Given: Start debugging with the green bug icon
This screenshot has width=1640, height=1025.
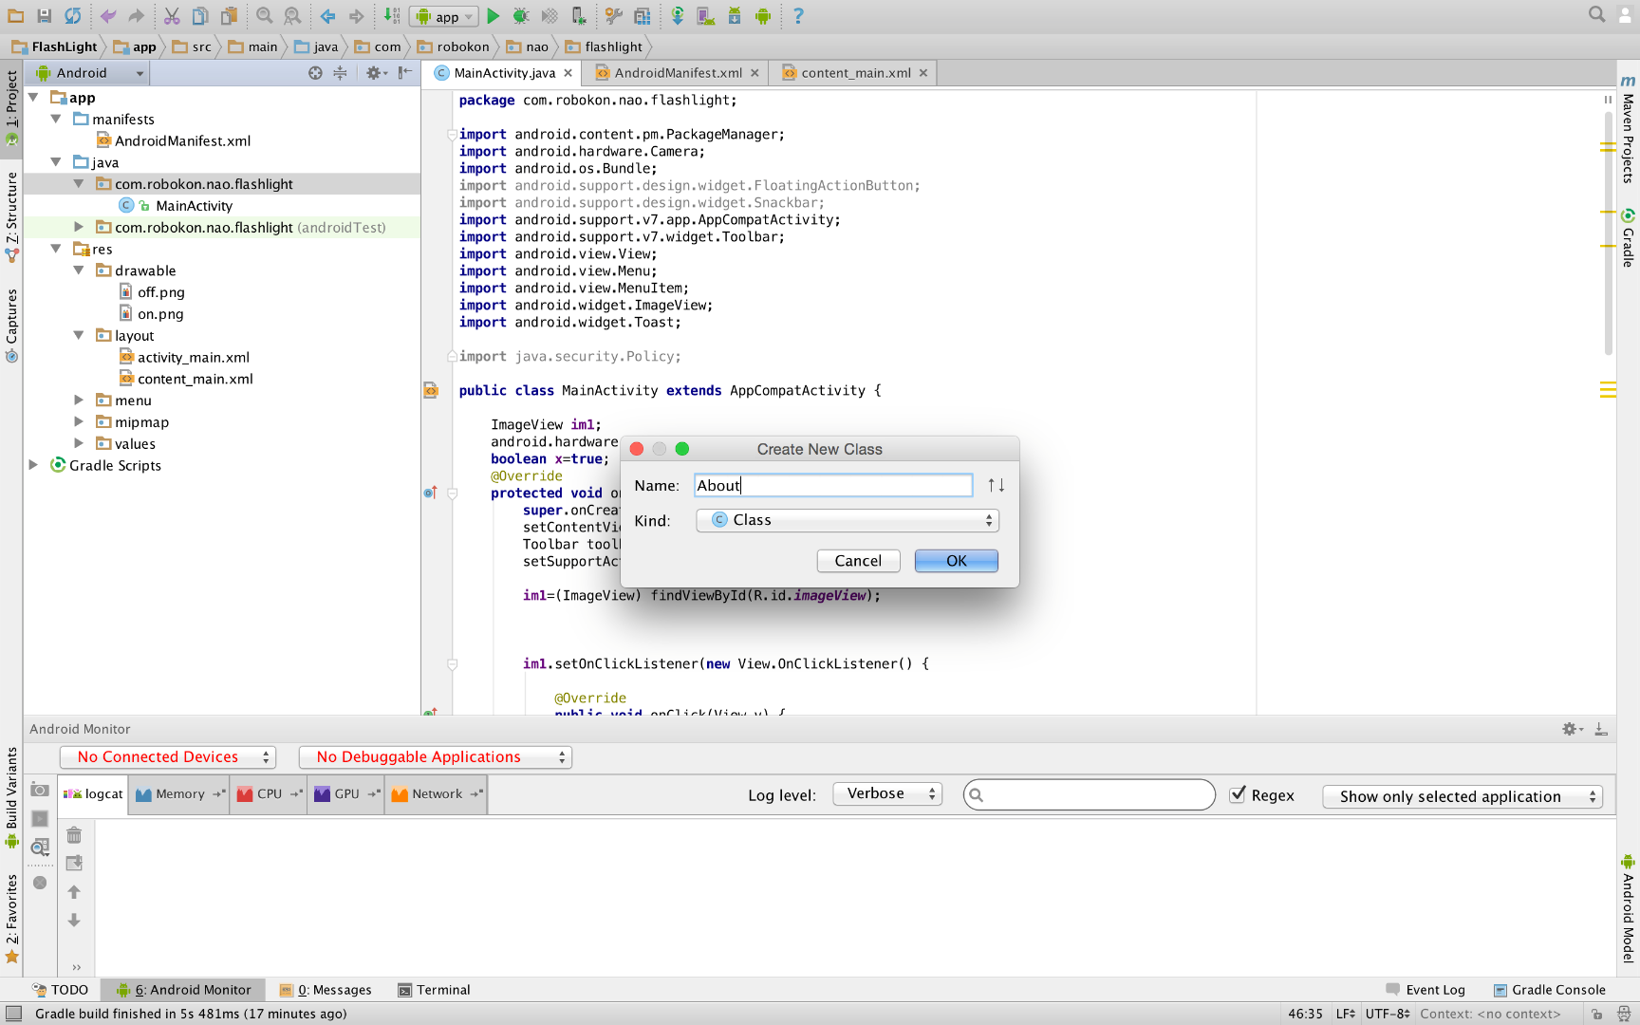Looking at the screenshot, I should (x=520, y=16).
